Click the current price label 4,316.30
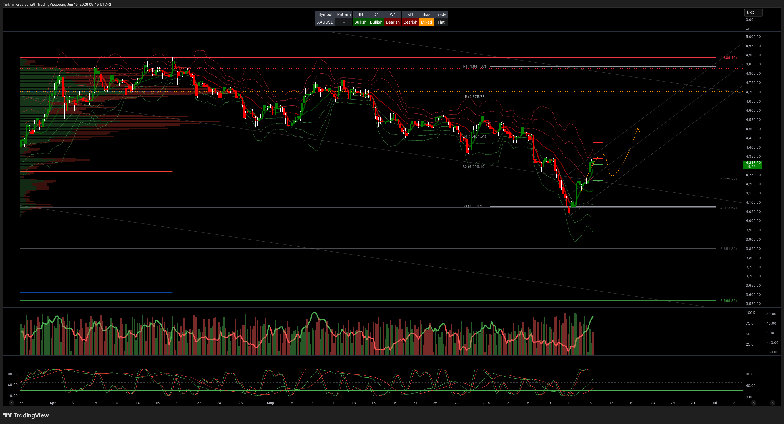784x424 pixels. pos(753,165)
